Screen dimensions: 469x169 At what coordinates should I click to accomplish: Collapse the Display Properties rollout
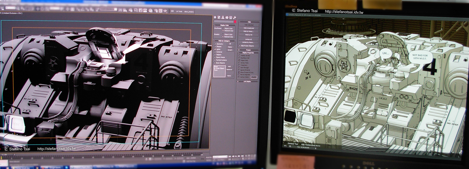tap(248, 53)
